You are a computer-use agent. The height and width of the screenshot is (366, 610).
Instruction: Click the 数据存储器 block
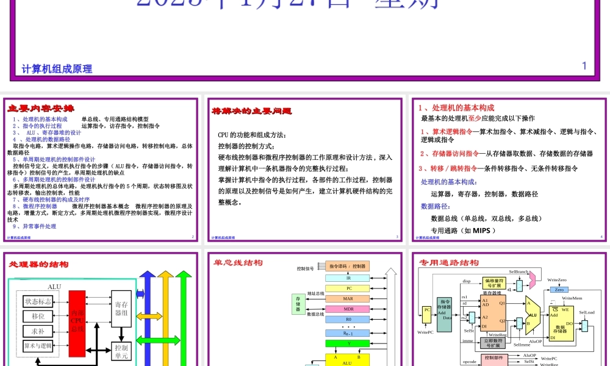561,324
